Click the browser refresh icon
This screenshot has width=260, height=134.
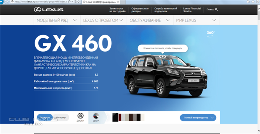pyautogui.click(x=78, y=1)
